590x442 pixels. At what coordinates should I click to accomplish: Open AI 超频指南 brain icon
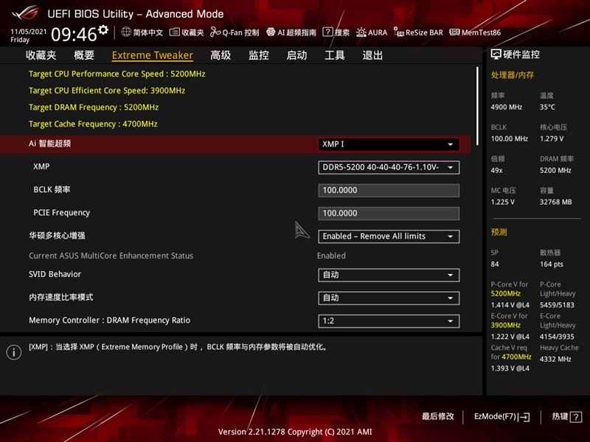pyautogui.click(x=271, y=32)
